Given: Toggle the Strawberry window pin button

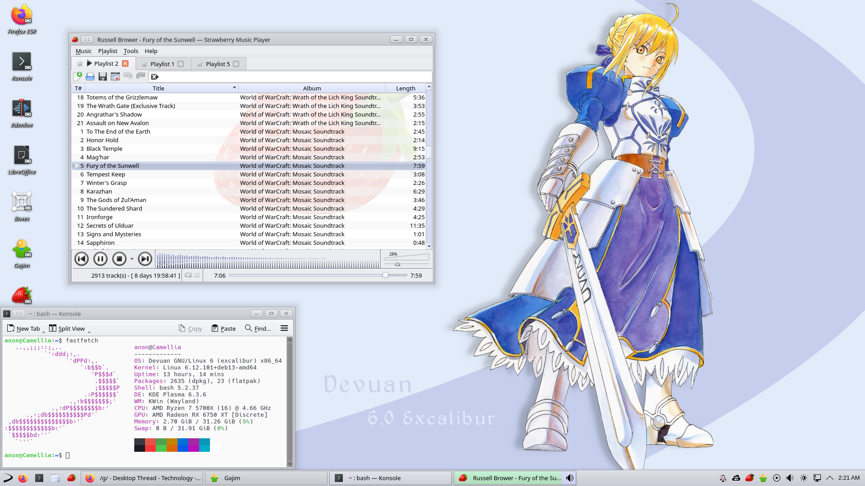Looking at the screenshot, I should tap(87, 40).
